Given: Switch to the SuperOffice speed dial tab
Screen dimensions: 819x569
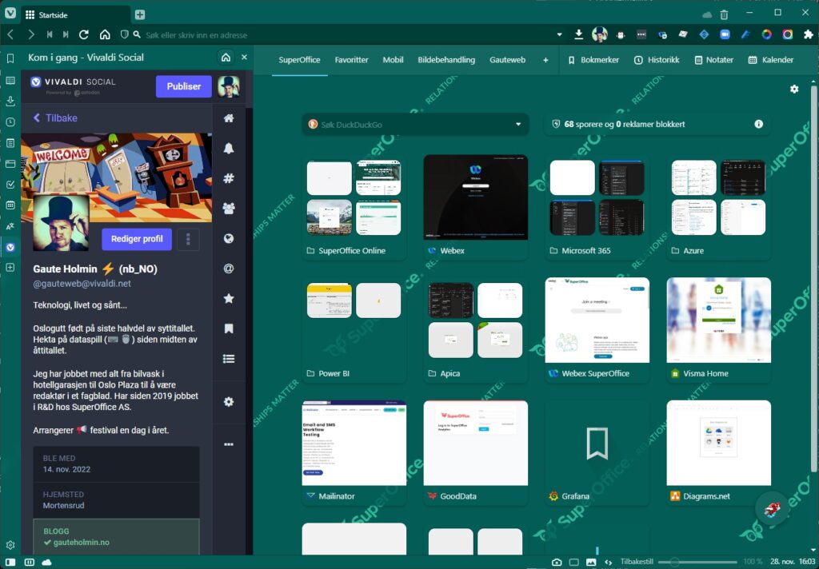Looking at the screenshot, I should point(299,60).
